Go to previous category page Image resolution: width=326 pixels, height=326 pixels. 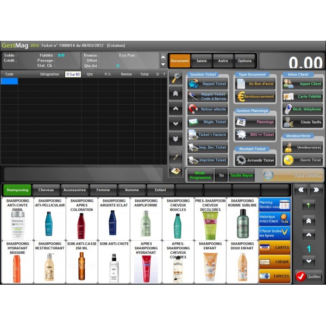[301, 190]
